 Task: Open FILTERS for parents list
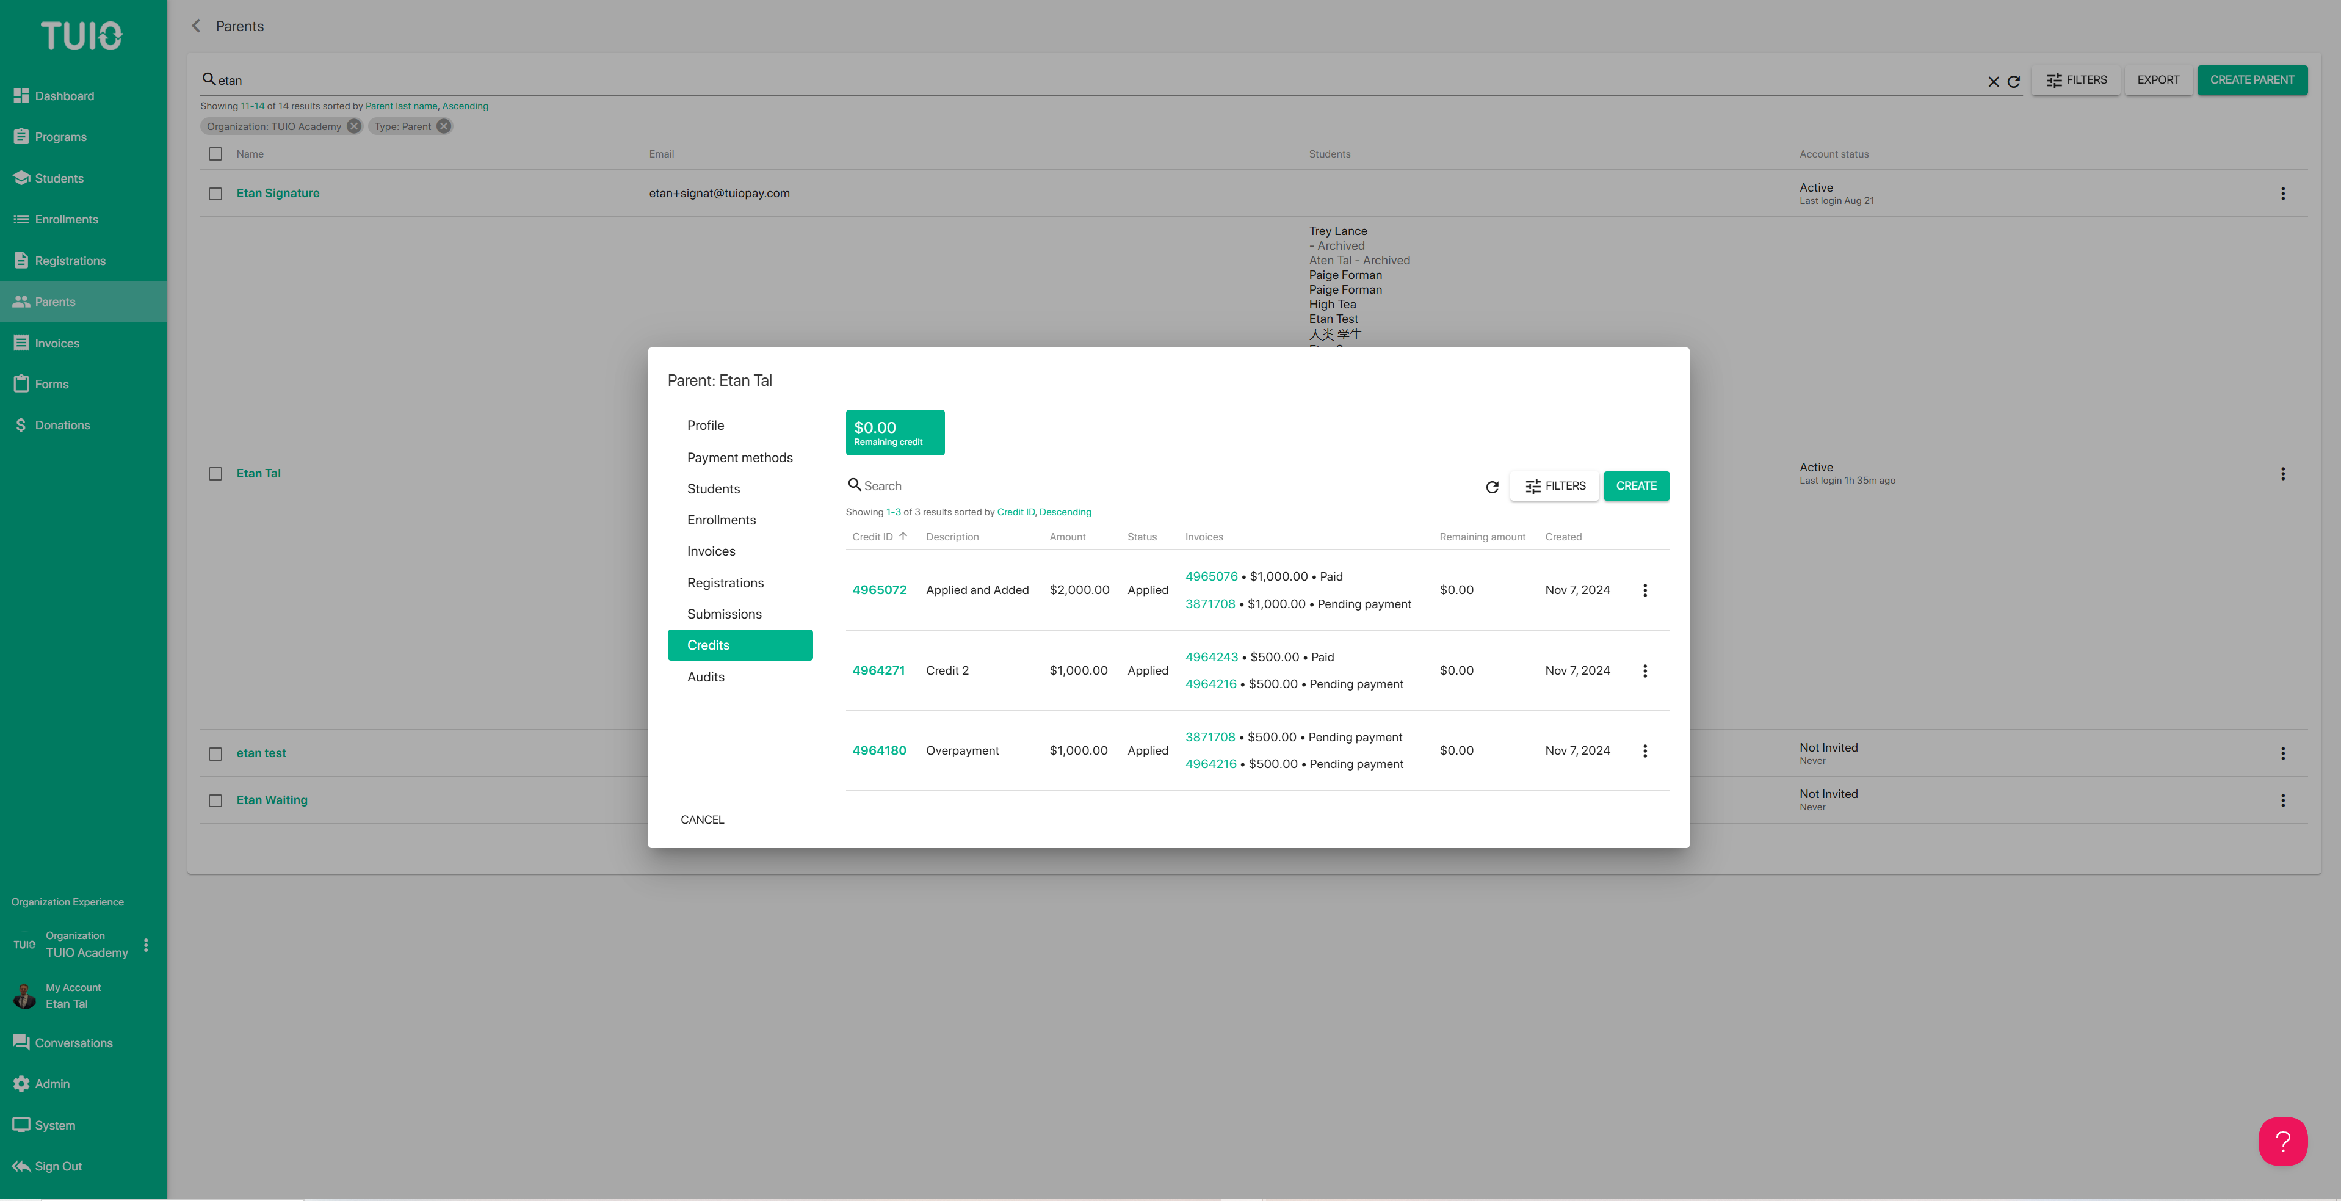[2075, 80]
